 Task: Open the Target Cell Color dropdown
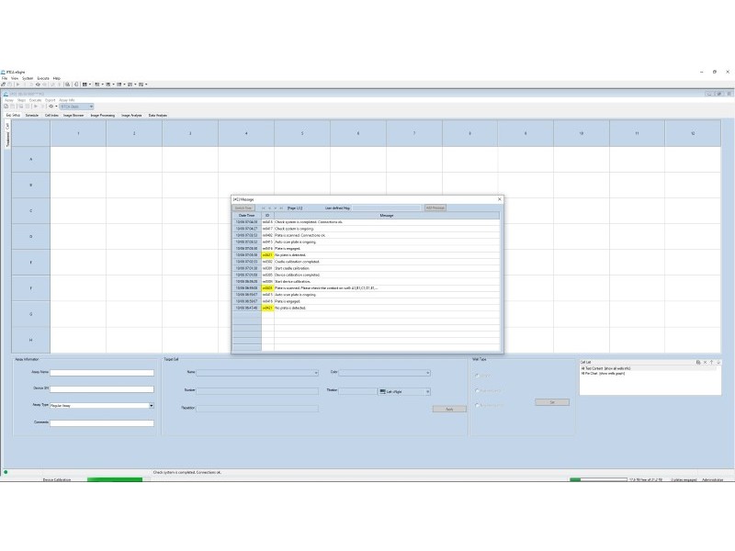(427, 373)
